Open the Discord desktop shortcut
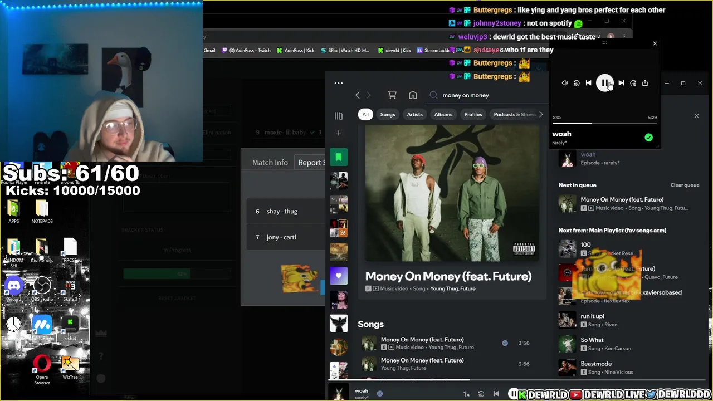 (x=14, y=290)
